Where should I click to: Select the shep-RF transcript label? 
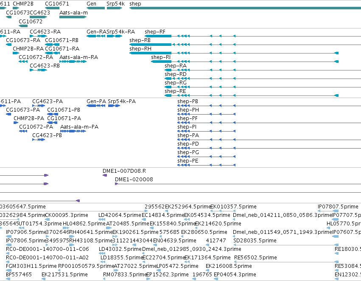coord(155,32)
